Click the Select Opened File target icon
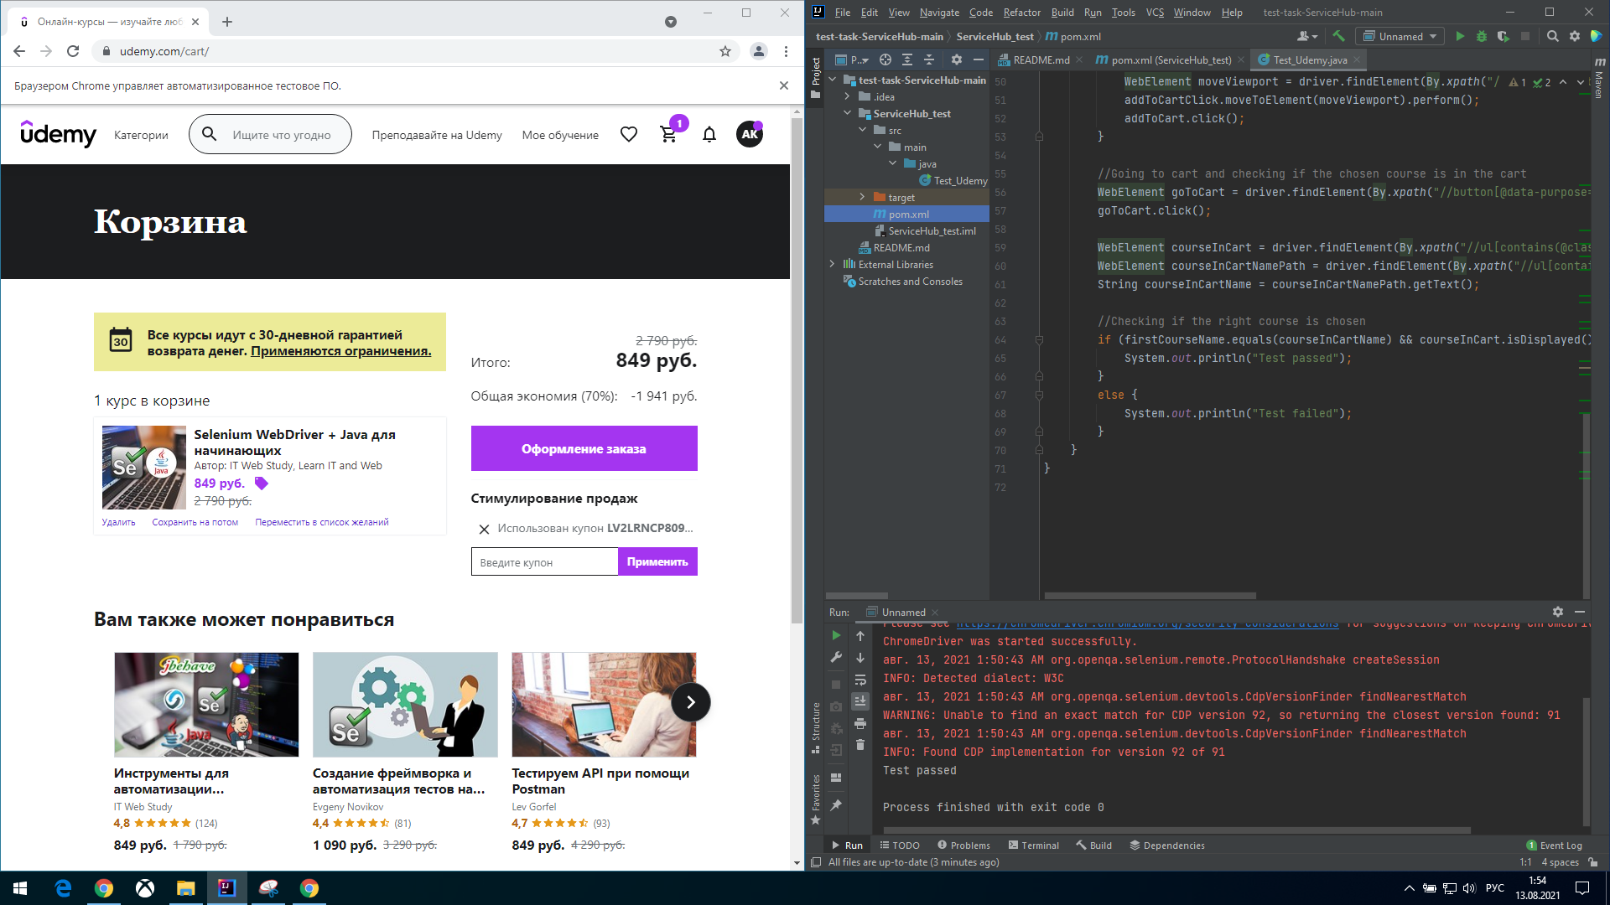The image size is (1610, 905). click(885, 59)
